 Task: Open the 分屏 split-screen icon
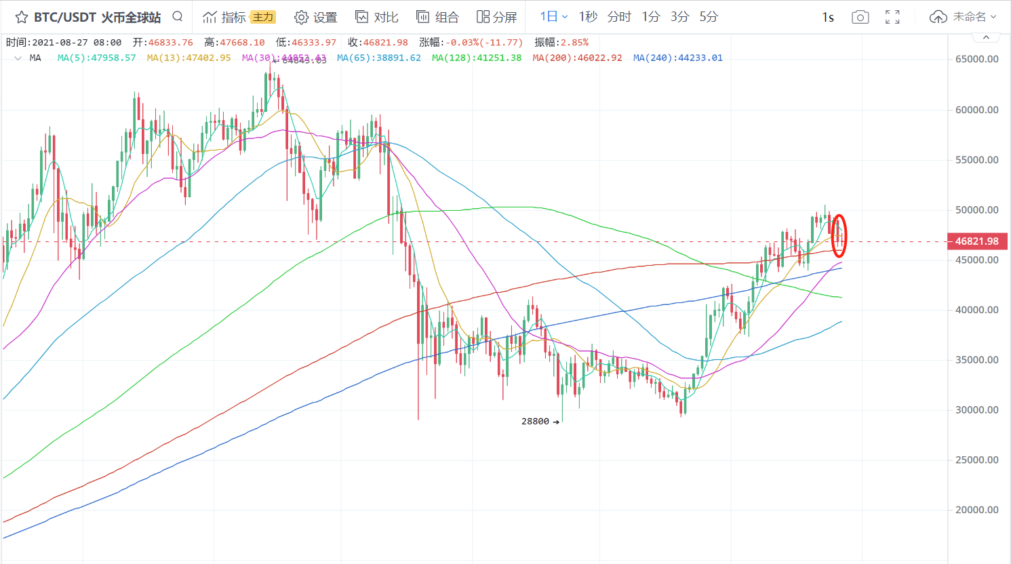[x=483, y=17]
